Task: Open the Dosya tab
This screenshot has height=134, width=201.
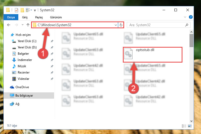Action: tap(11, 17)
